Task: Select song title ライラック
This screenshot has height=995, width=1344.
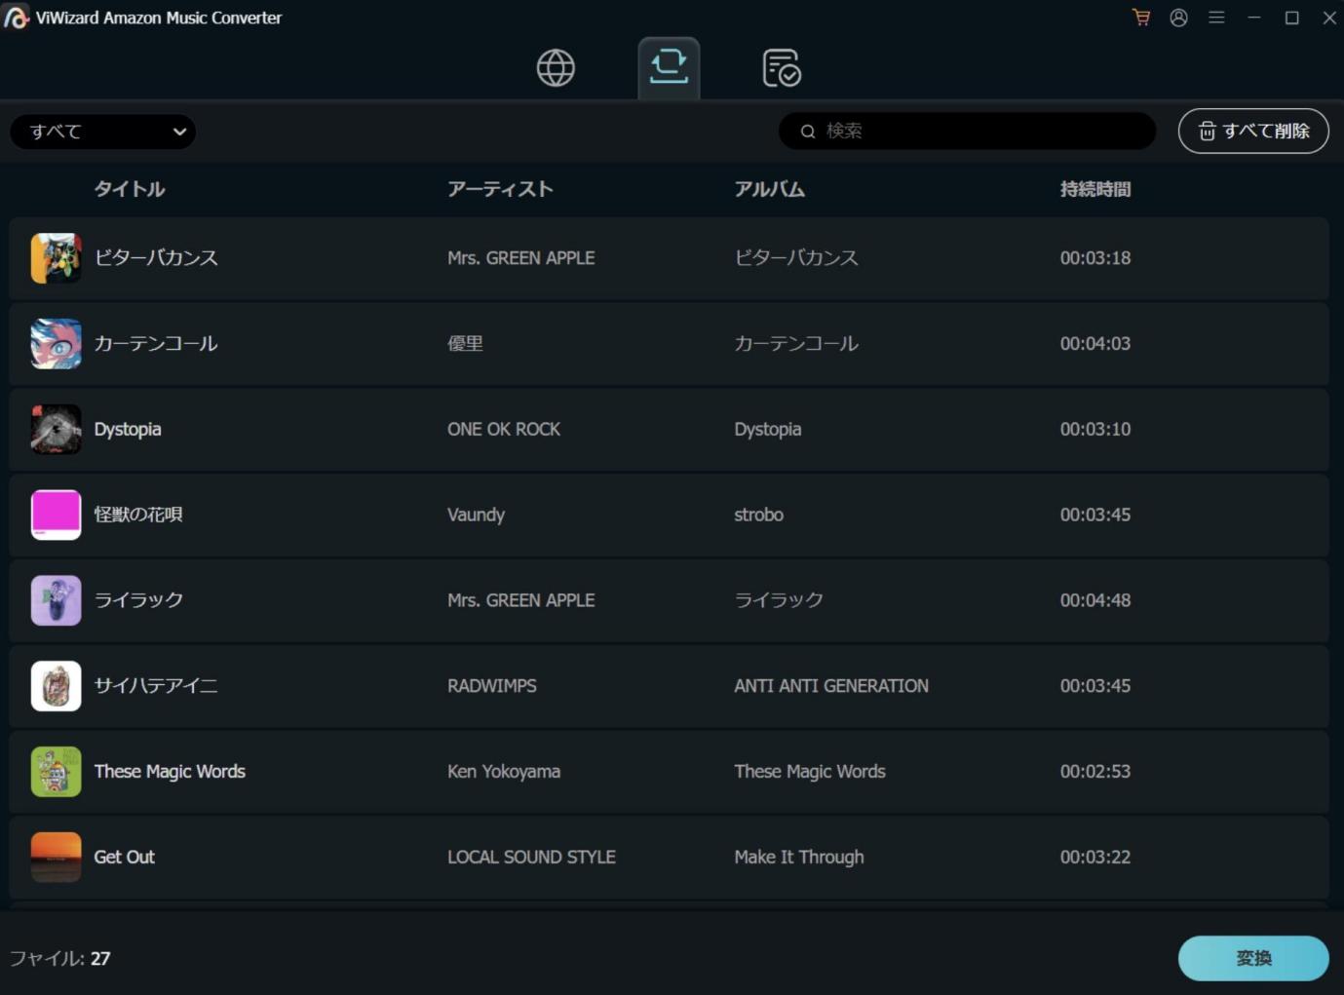Action: [x=138, y=600]
